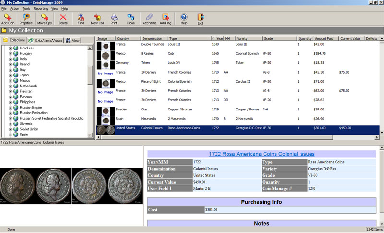Viewport: 384px width, 233px height.
Task: Click the 1722 United States coin thumbnail
Action: click(106, 130)
